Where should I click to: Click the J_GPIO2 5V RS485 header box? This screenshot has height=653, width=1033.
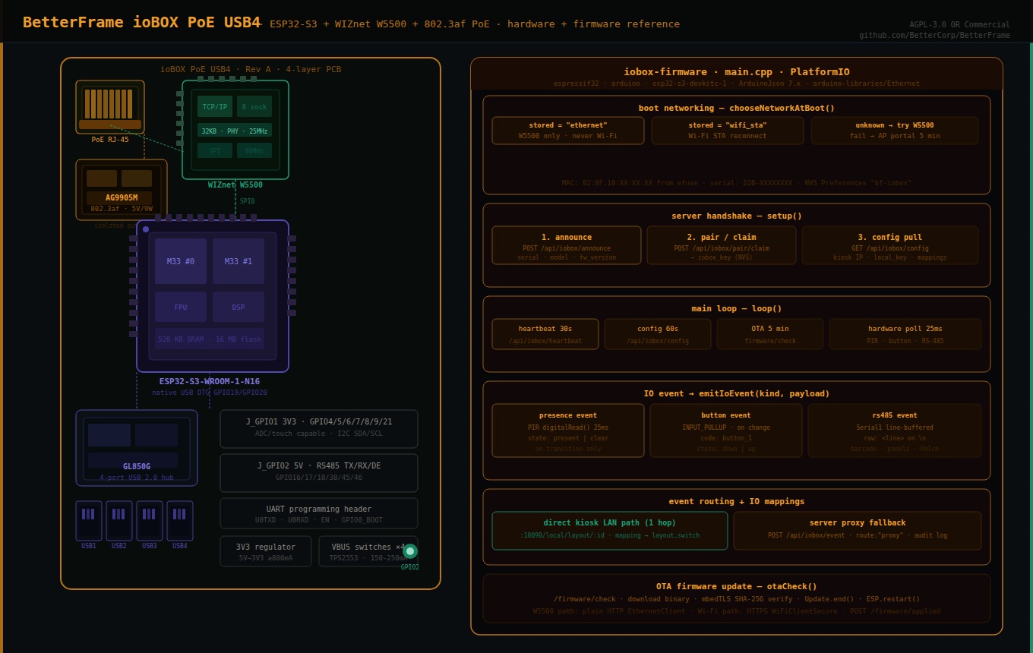click(x=319, y=473)
